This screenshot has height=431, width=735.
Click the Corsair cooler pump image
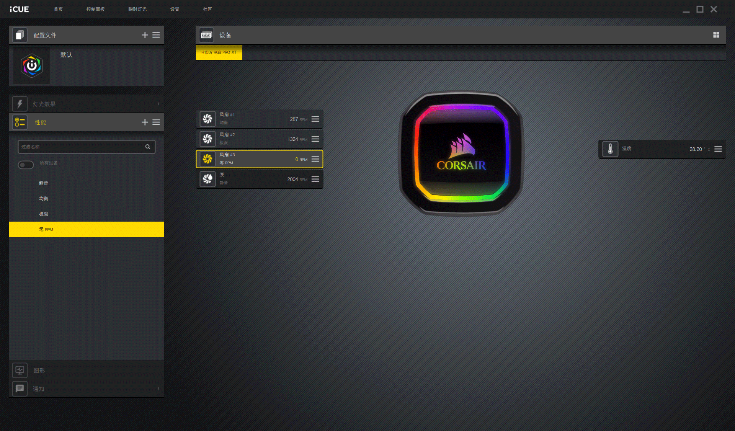[x=461, y=153]
